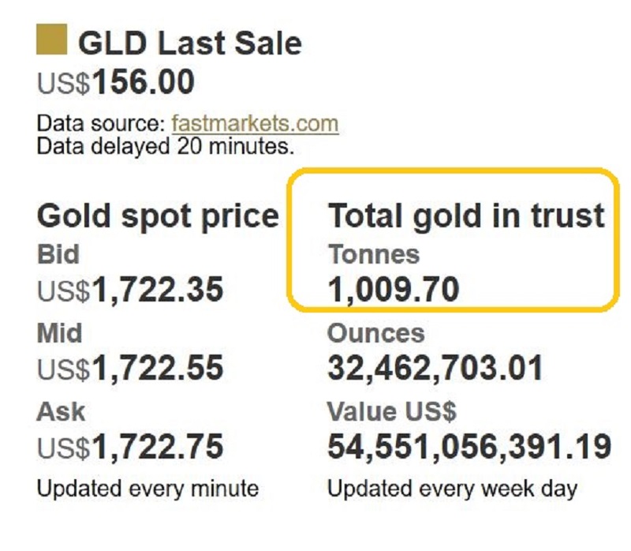Click the gold square GLD icon
The image size is (631, 551).
[x=51, y=39]
